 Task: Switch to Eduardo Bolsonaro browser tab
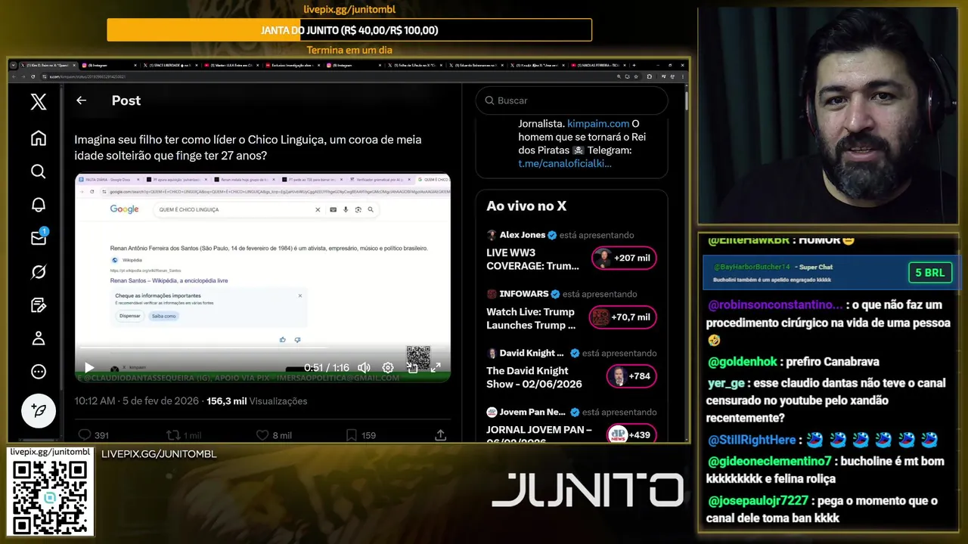(475, 66)
